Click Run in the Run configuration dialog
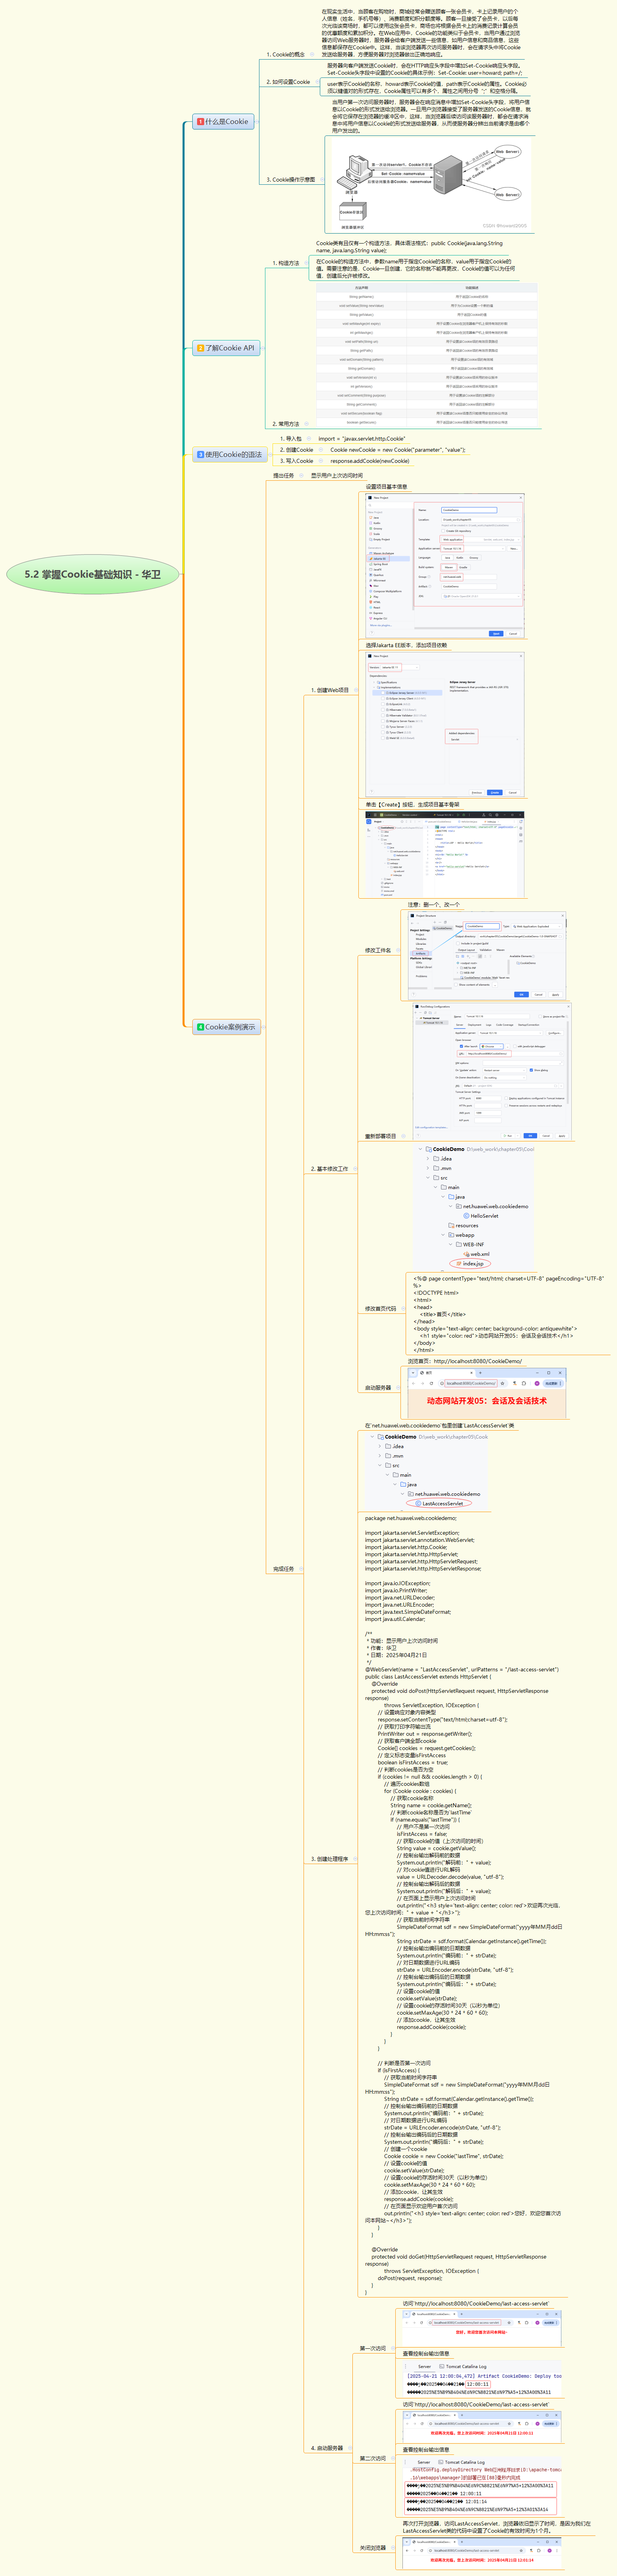Image resolution: width=617 pixels, height=2576 pixels. (x=508, y=1136)
